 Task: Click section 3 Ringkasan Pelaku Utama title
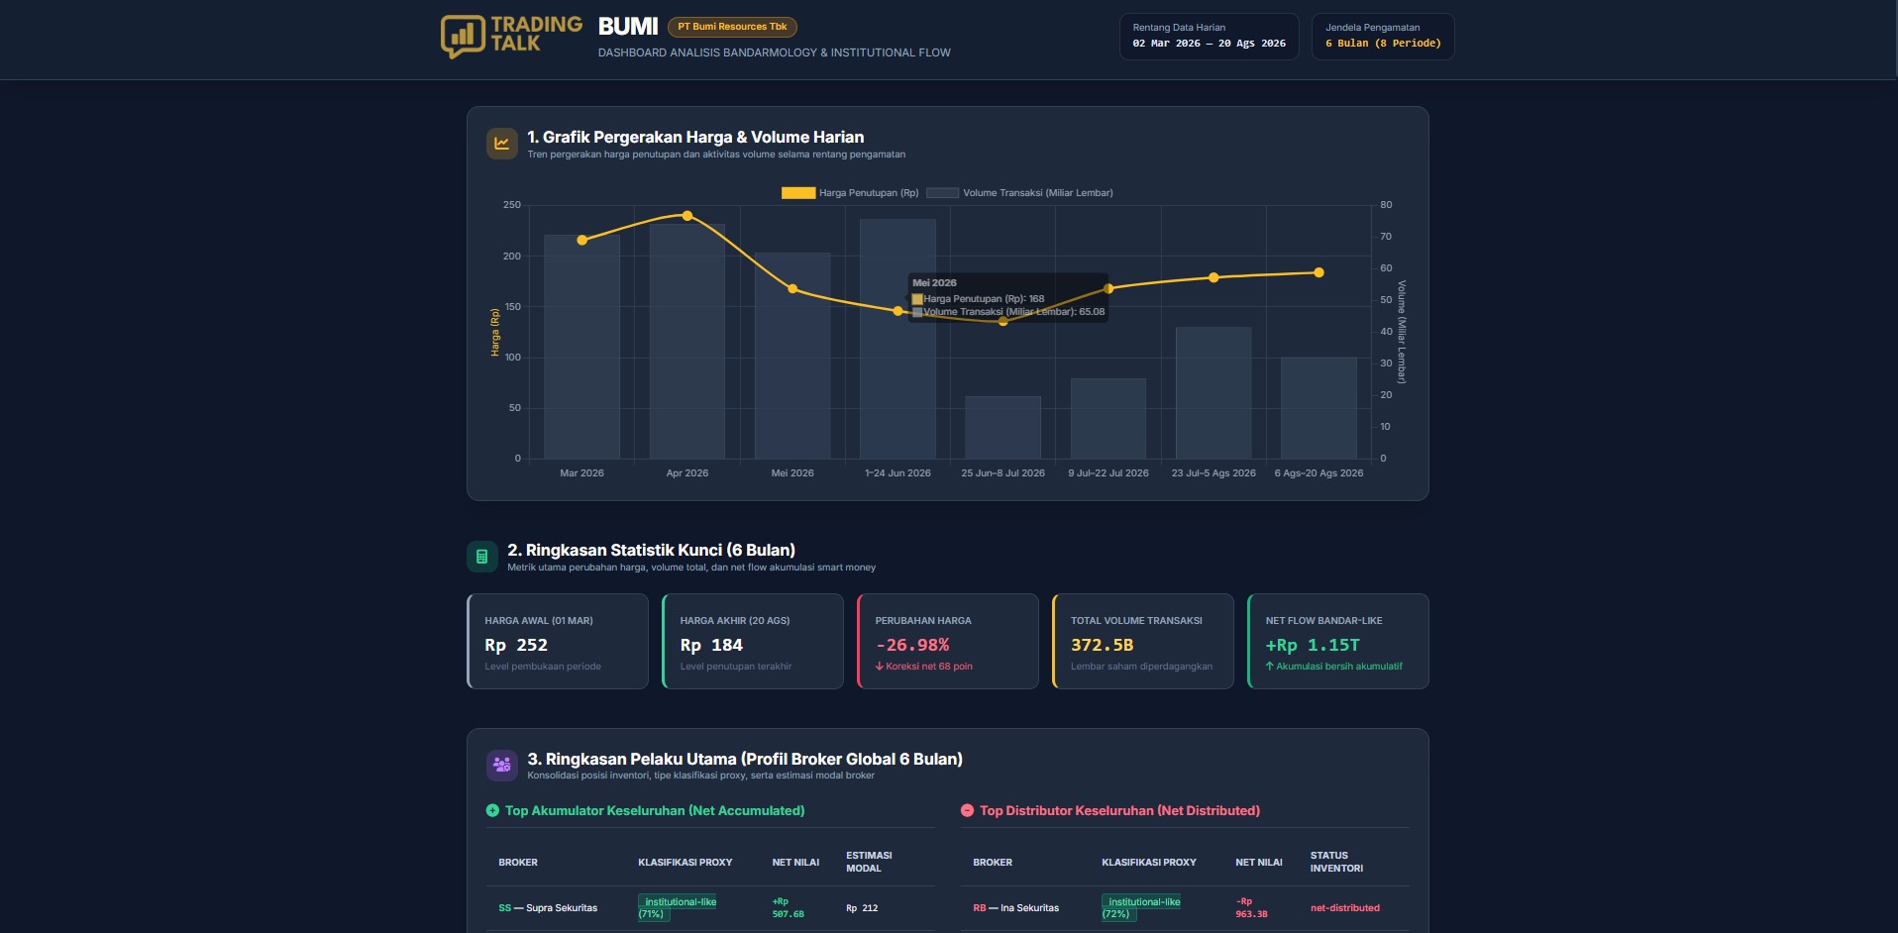pyautogui.click(x=744, y=759)
